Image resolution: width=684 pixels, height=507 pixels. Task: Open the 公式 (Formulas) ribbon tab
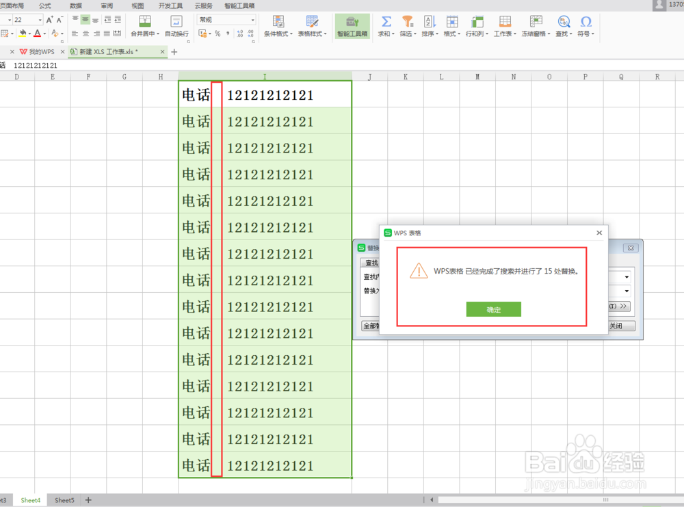pyautogui.click(x=45, y=5)
